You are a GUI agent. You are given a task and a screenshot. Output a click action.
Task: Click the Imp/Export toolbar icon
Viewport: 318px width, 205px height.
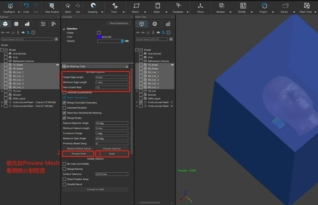point(10,6)
